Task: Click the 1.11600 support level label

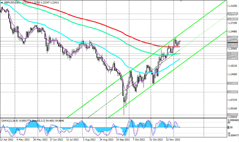Action: (232, 83)
